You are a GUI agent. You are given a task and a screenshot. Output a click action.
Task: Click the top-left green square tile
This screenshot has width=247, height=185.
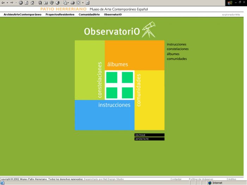click(x=112, y=78)
